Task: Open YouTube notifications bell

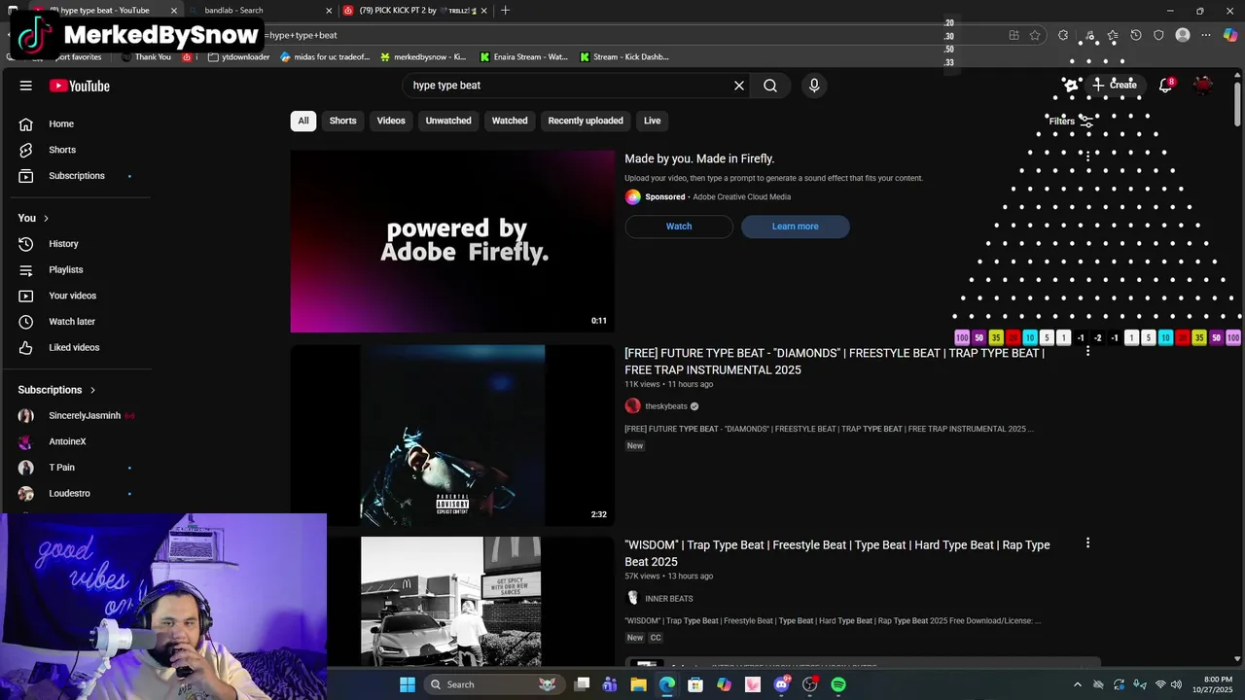Action: tap(1165, 86)
